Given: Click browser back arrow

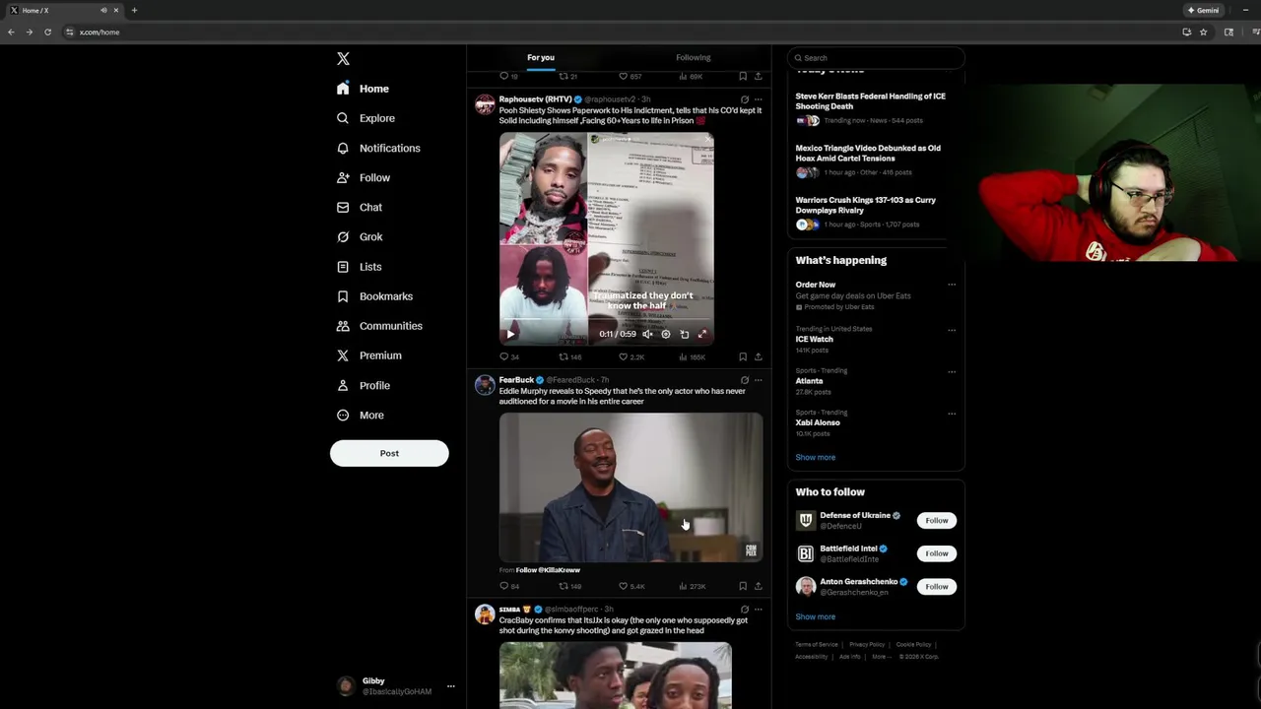Looking at the screenshot, I should [11, 32].
